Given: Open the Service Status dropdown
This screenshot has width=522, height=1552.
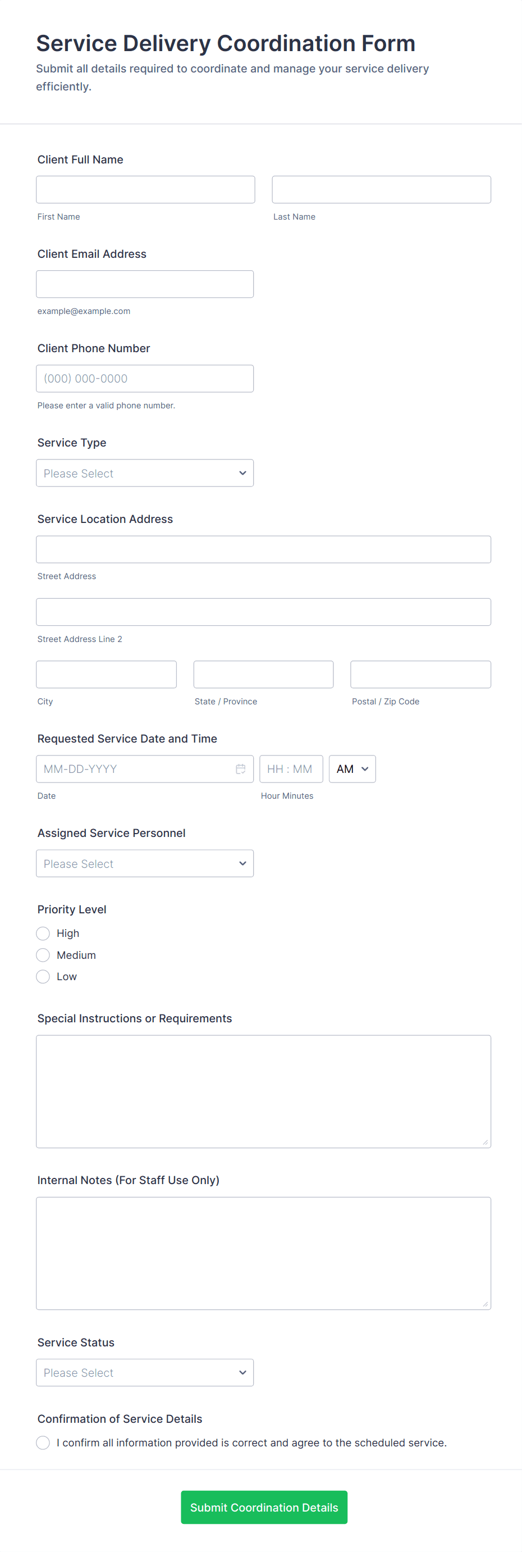Looking at the screenshot, I should [x=144, y=1372].
